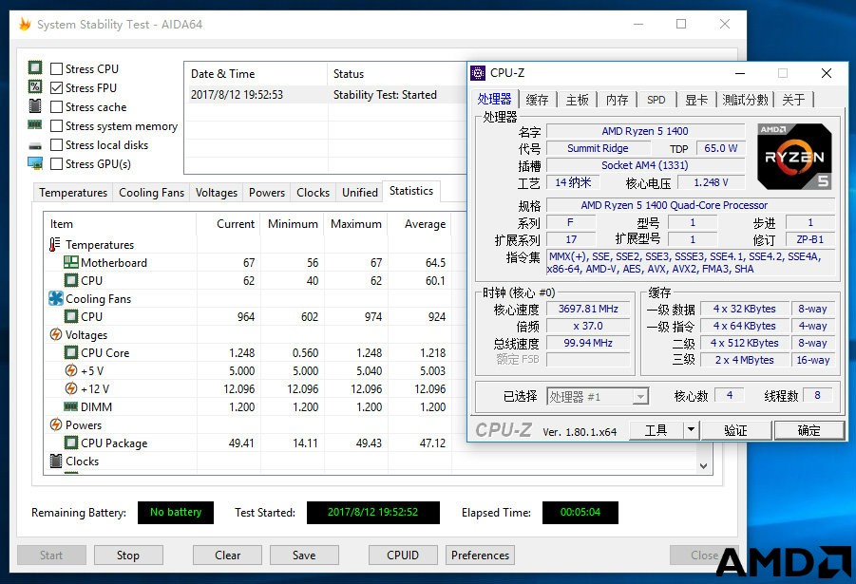
Task: Open the 工具 dropdown arrow in CPU-Z
Action: tap(691, 430)
